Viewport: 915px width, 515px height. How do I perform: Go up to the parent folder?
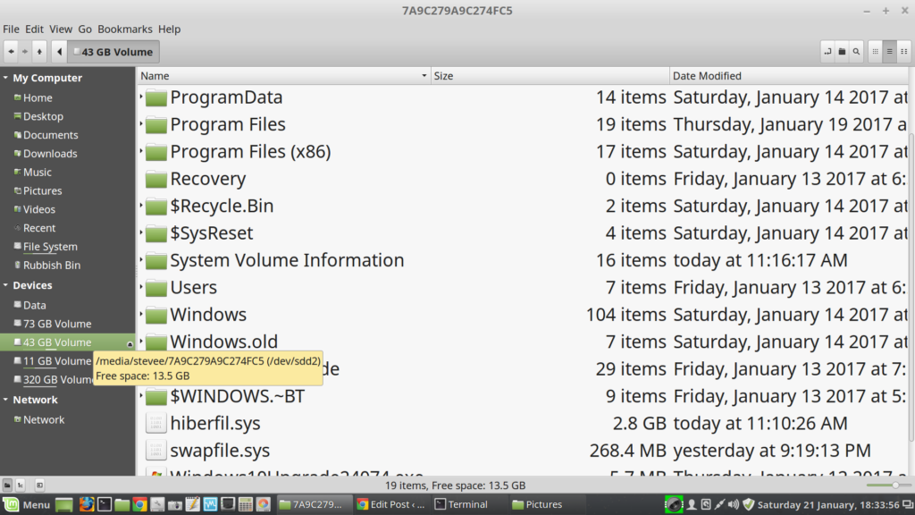click(39, 52)
